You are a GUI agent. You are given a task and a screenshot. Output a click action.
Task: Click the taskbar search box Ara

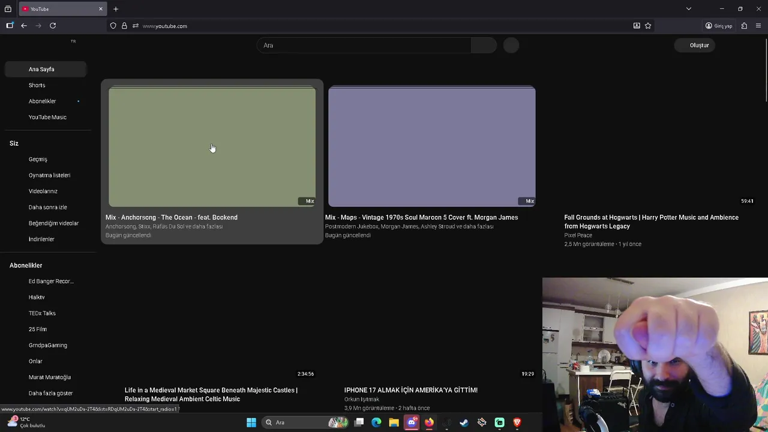[306, 422]
